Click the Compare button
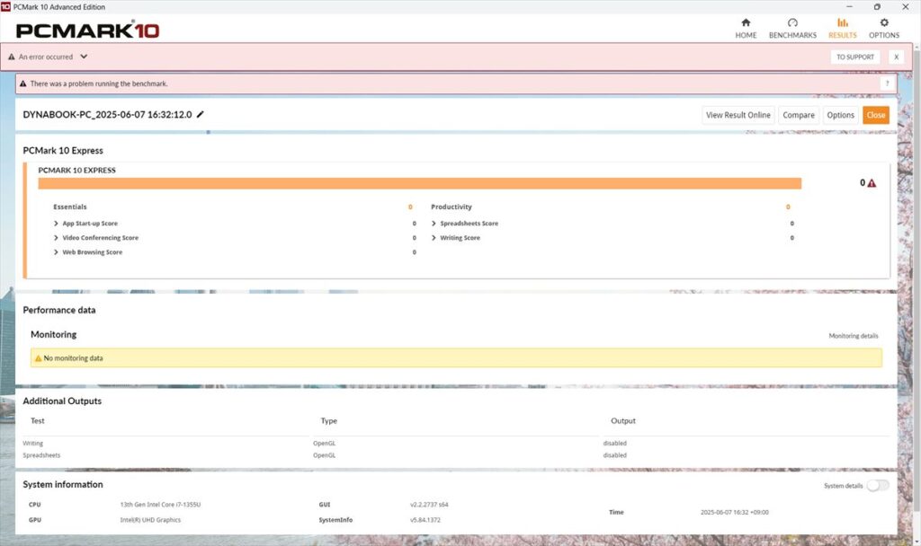Image resolution: width=921 pixels, height=546 pixels. (x=799, y=115)
